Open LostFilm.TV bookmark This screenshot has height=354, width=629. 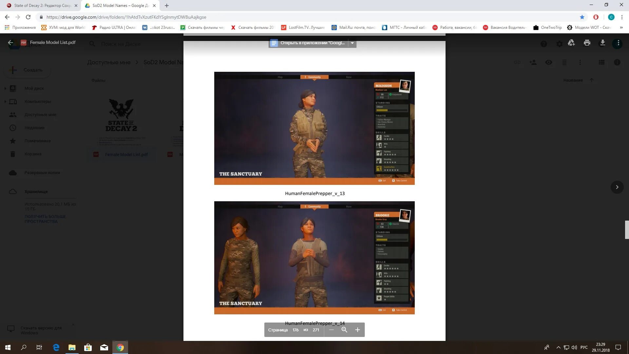click(x=303, y=28)
